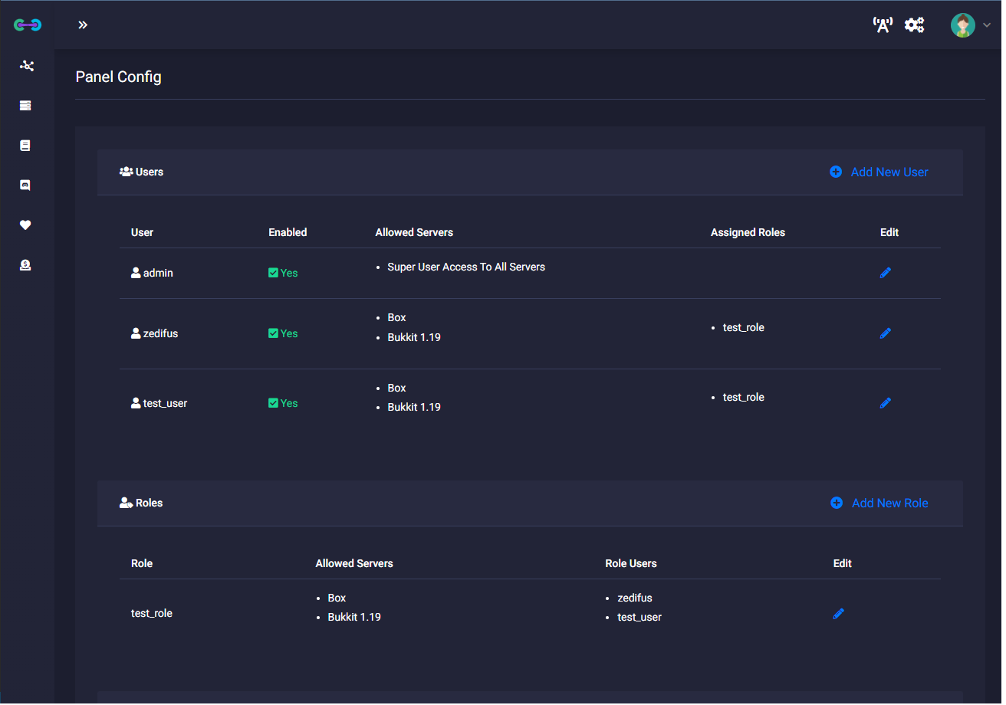Click the pencil icon for zedifus
This screenshot has width=1006, height=705.
(x=885, y=333)
